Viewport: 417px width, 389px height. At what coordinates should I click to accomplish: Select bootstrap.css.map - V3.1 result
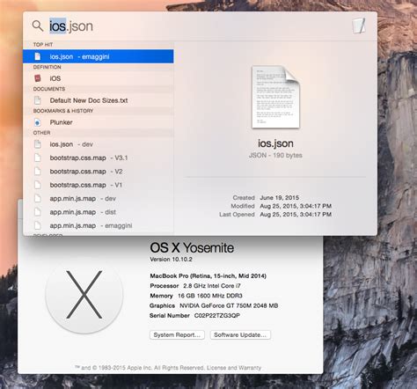99,158
